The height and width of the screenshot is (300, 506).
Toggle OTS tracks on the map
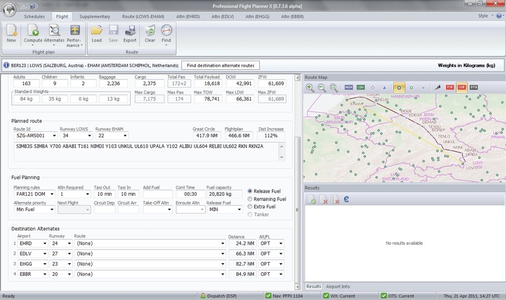coord(473,87)
